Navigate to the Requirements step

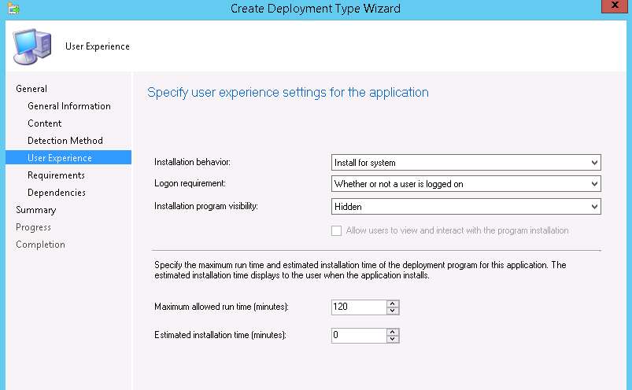(56, 175)
